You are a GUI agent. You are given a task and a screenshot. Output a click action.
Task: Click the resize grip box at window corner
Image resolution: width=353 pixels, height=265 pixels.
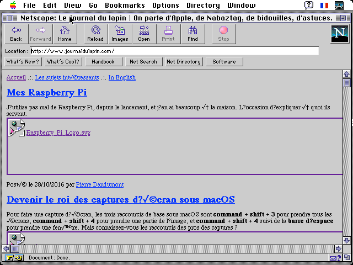pos(347,257)
